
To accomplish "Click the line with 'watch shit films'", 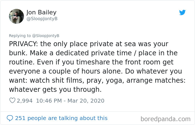I will 97,80.
